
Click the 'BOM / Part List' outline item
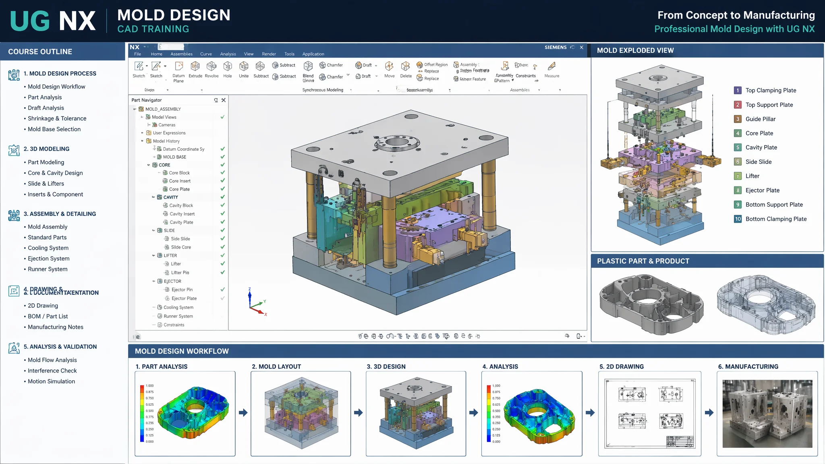tap(48, 317)
